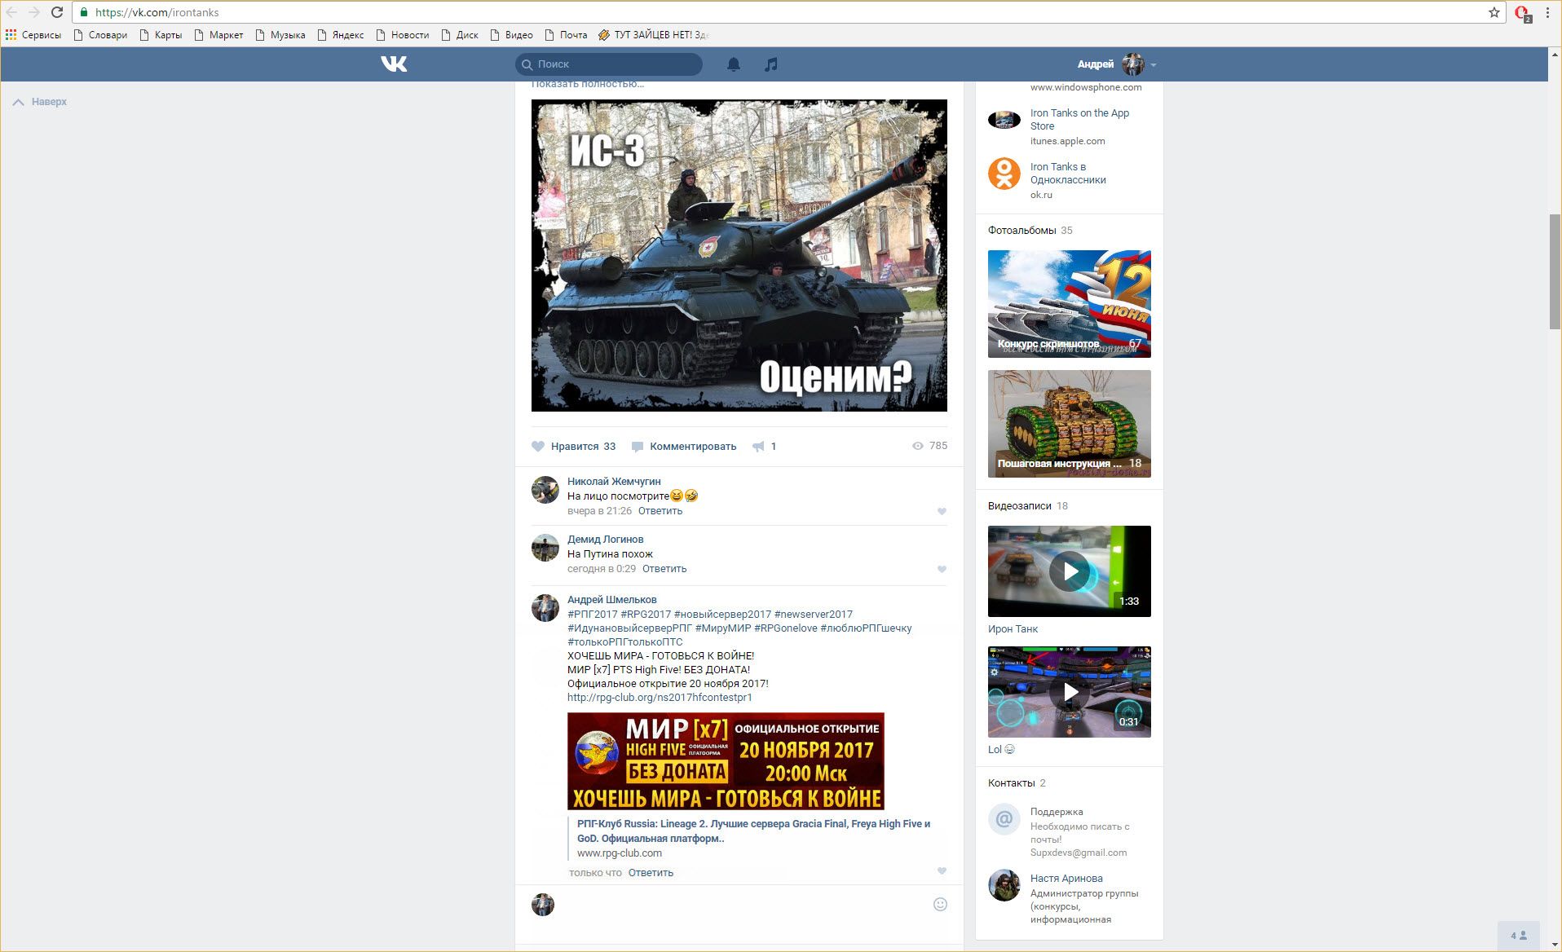Viewport: 1562px width, 952px height.
Task: Click the Odnoklassniki orange icon
Action: click(x=1004, y=174)
